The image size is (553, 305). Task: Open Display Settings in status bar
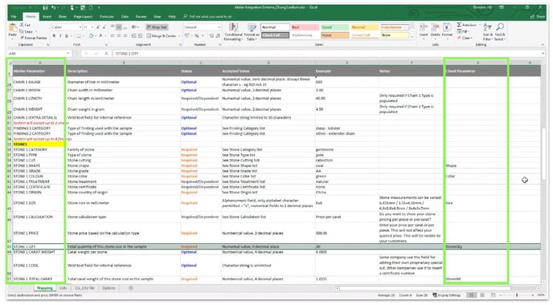(447, 295)
